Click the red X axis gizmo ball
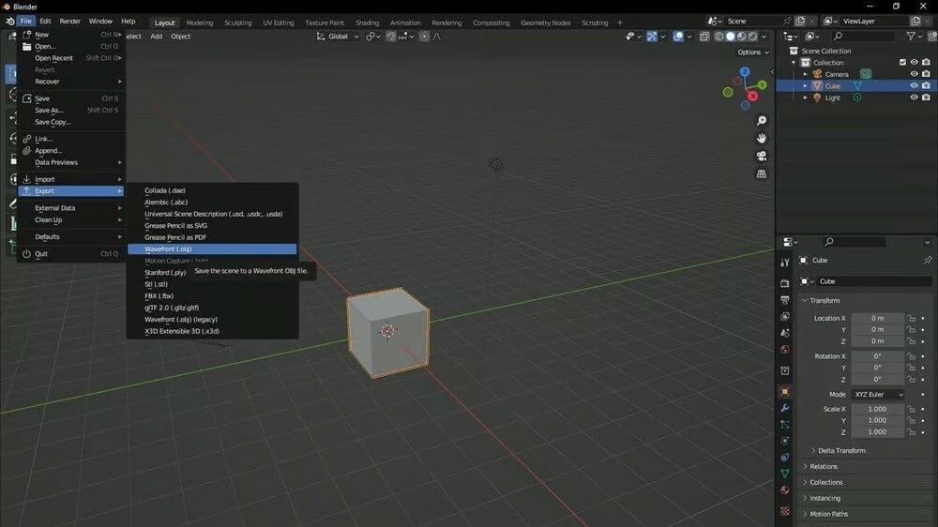The image size is (938, 527). (752, 97)
